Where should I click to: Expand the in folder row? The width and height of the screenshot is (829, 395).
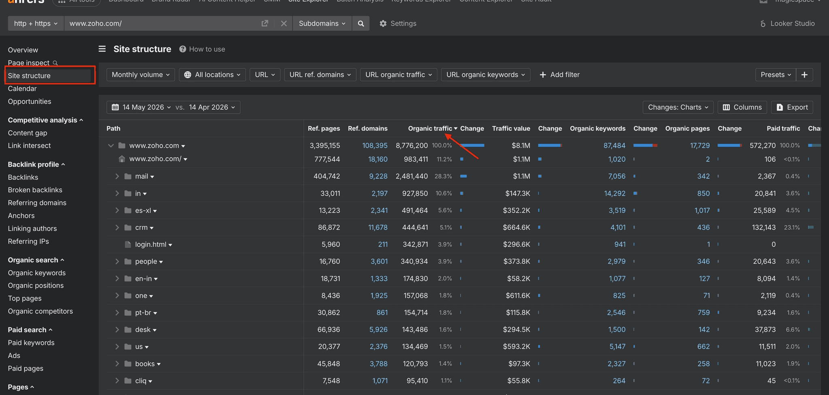(x=117, y=194)
